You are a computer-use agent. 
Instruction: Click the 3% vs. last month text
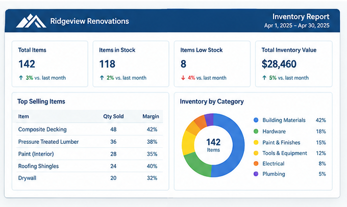[x=45, y=78]
